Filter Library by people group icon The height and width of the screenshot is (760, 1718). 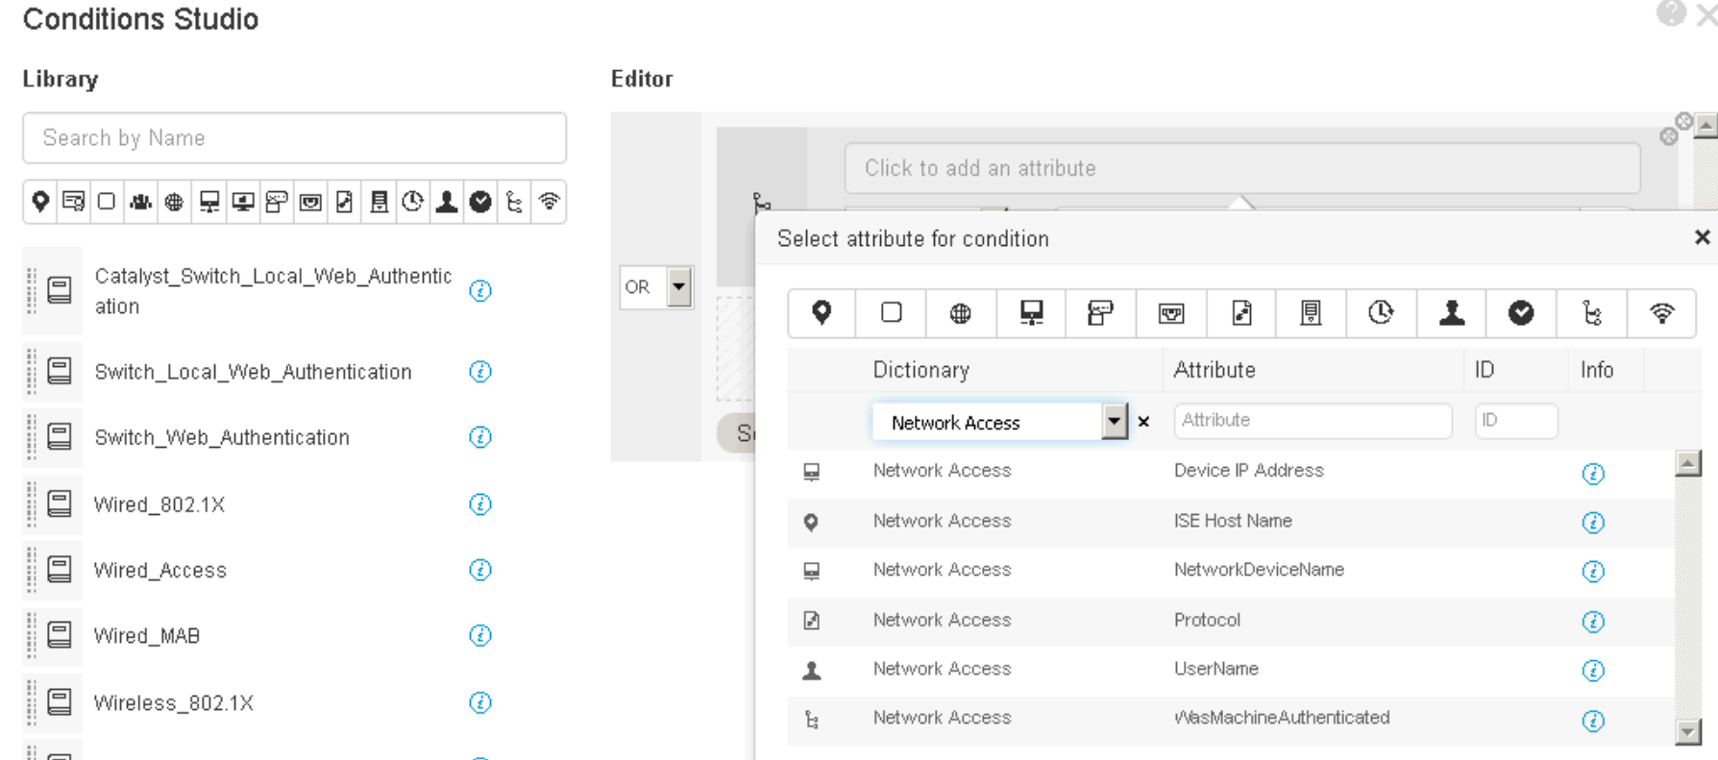[140, 202]
